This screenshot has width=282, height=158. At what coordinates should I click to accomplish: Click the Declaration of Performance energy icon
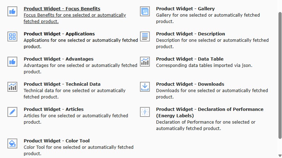pyautogui.click(x=145, y=112)
